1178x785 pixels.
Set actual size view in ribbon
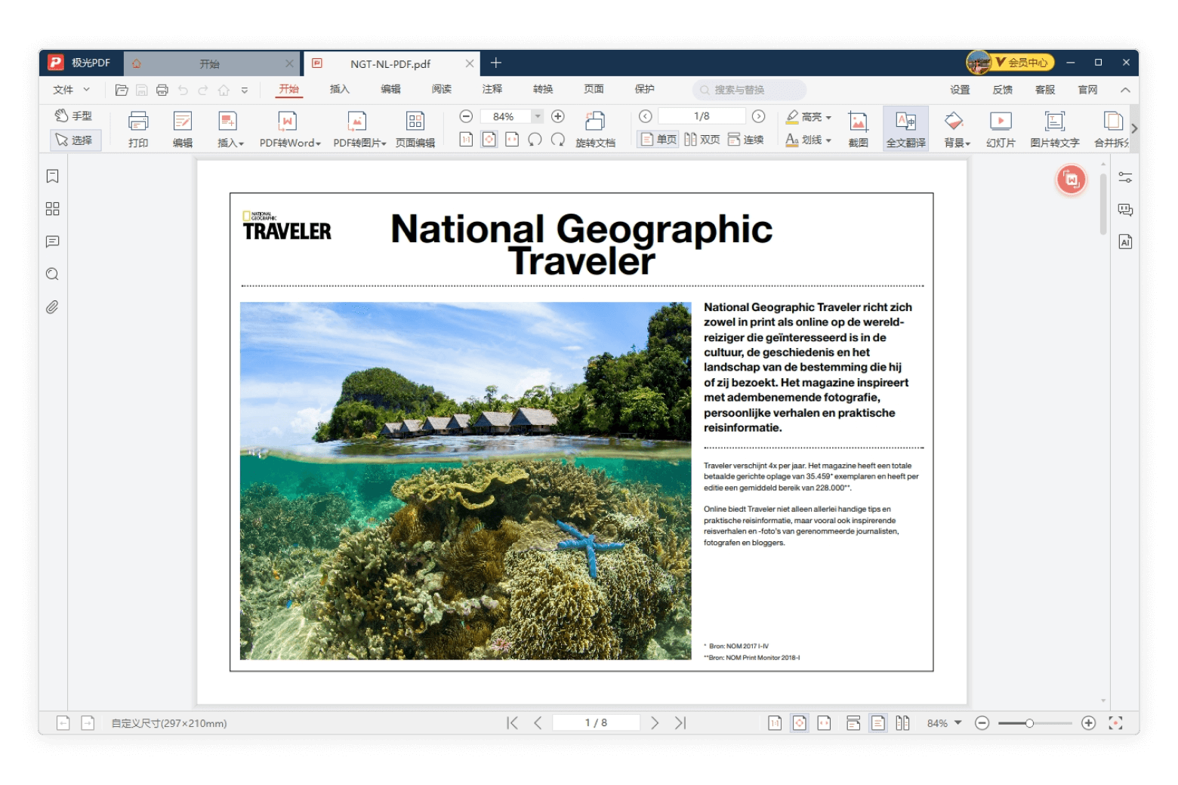(466, 140)
